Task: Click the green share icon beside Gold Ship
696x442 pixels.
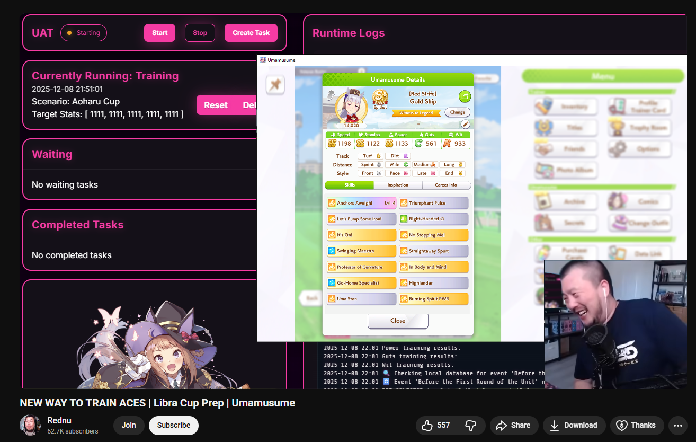Action: 465,96
